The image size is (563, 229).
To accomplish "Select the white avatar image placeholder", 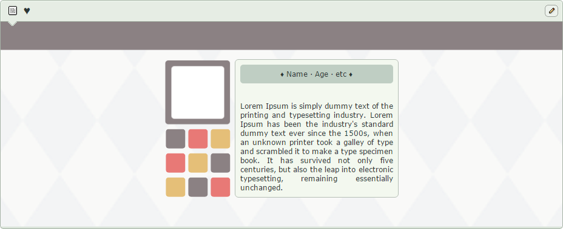I will (198, 92).
